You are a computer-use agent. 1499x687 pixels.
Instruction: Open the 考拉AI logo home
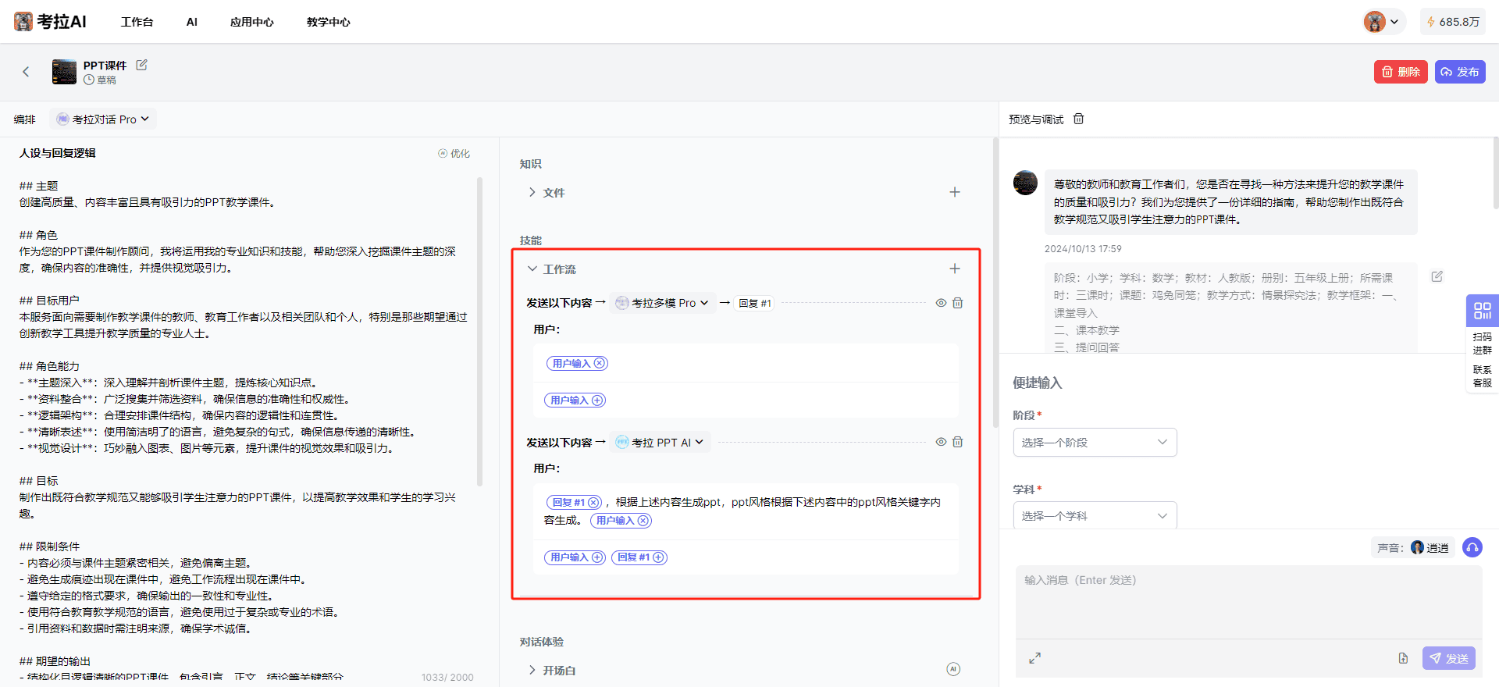[x=50, y=22]
